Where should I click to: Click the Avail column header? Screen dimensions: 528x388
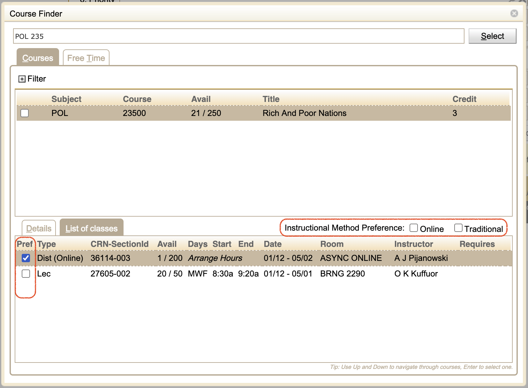(x=201, y=99)
